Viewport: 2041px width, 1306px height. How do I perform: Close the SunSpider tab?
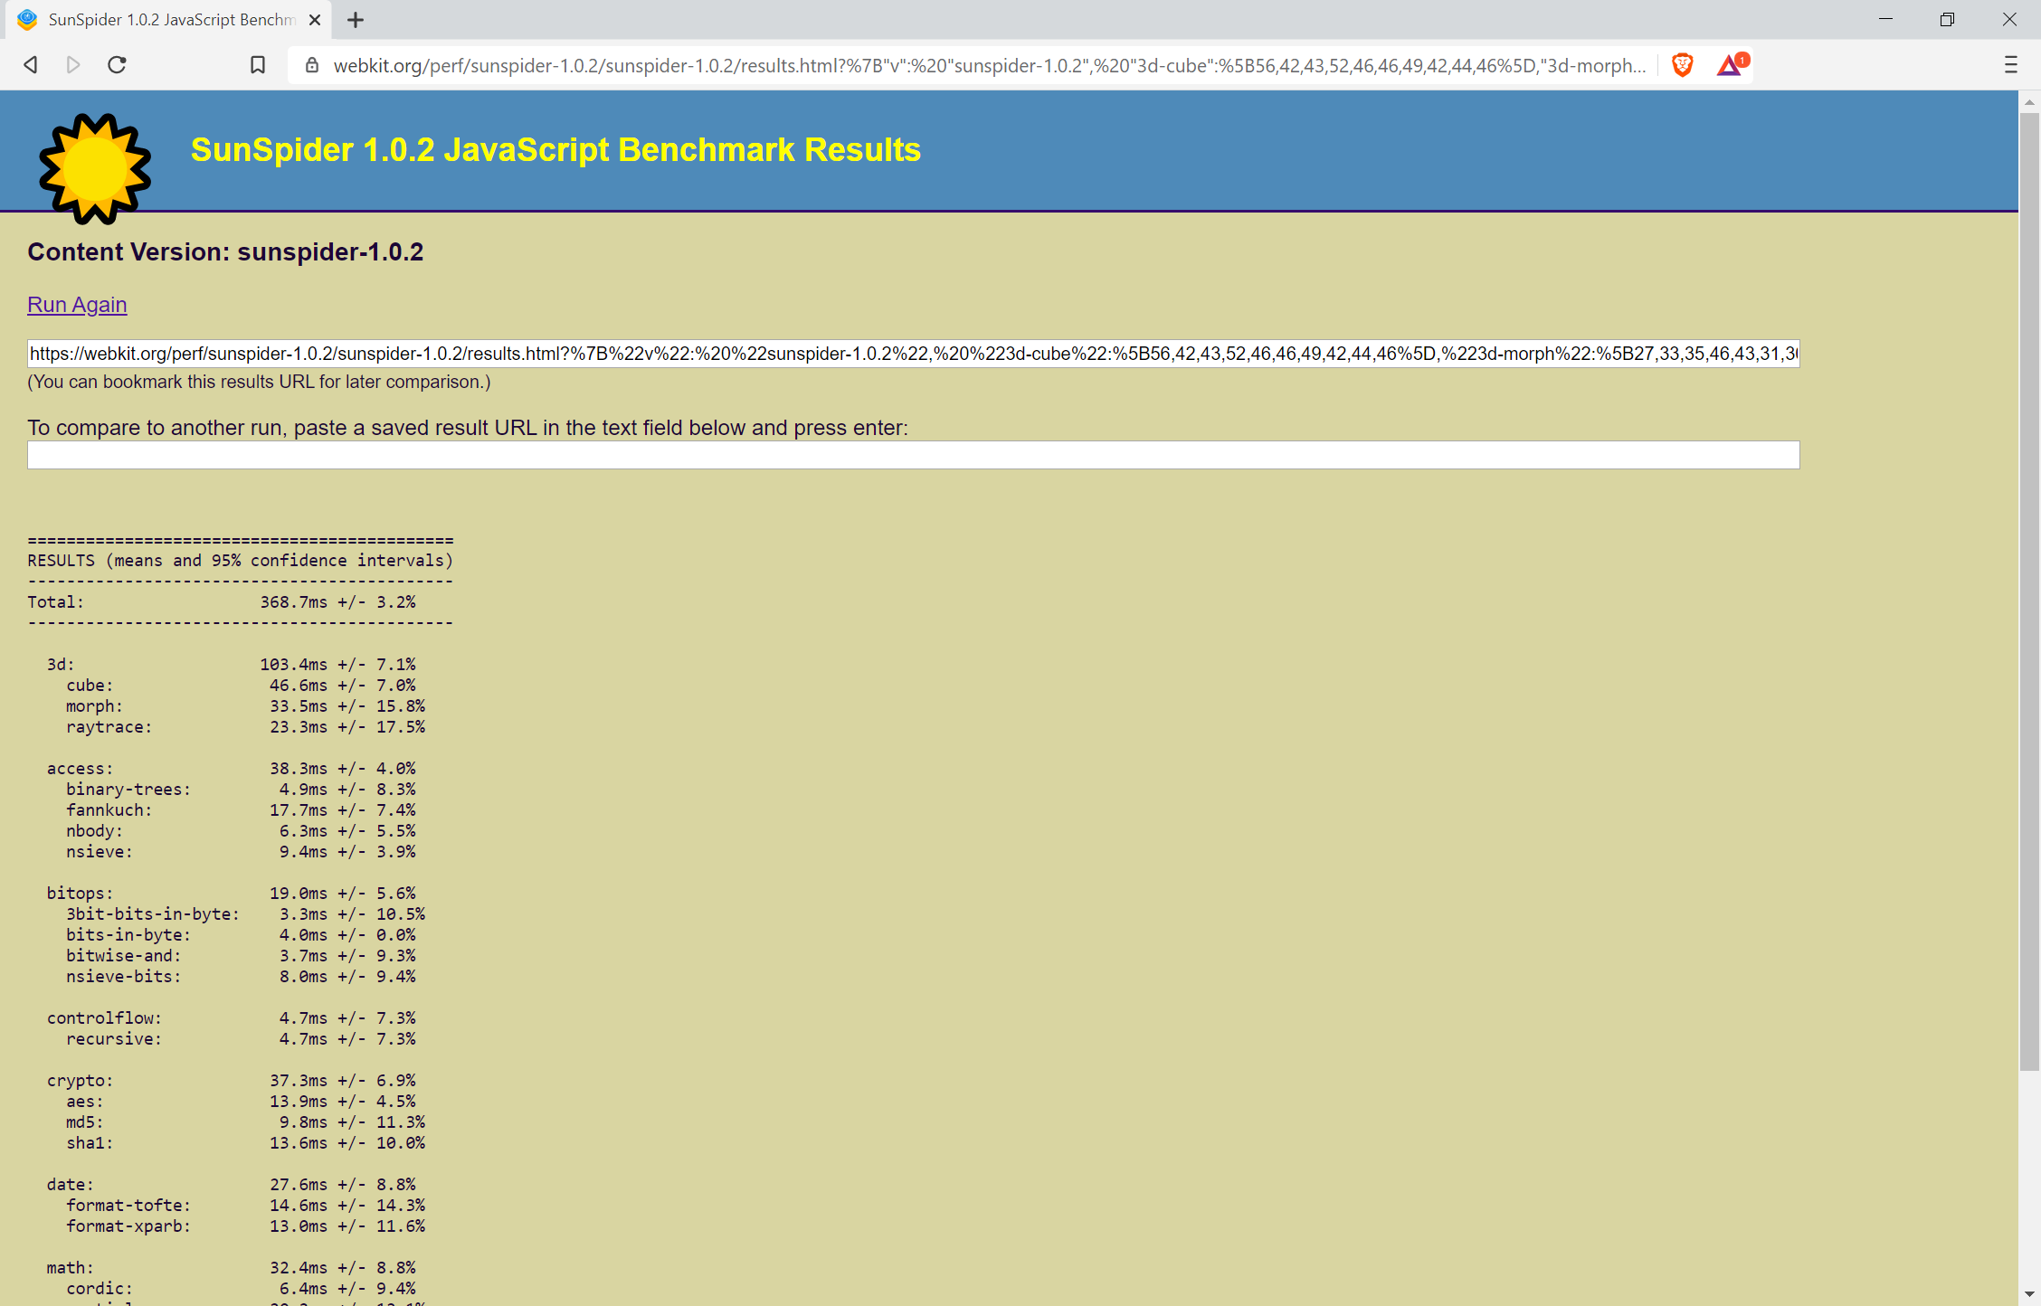[315, 20]
